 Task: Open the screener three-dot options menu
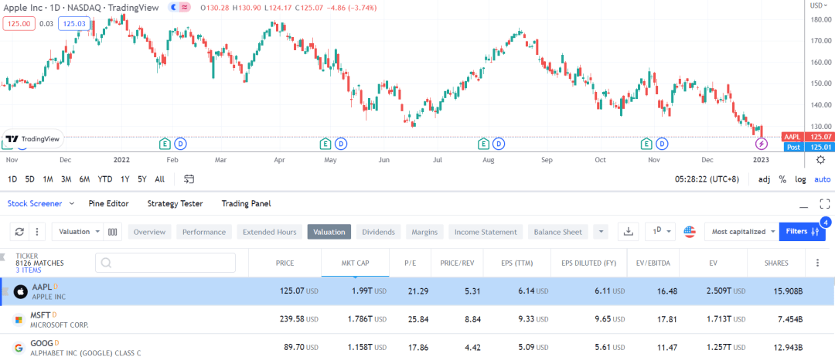[37, 232]
